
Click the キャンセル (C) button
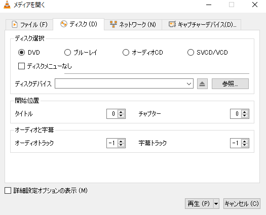pos(242,204)
